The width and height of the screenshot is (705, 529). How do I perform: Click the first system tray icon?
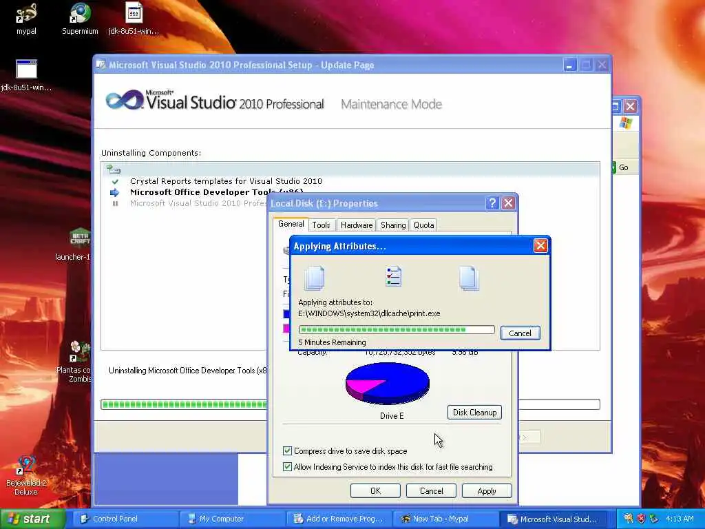pos(628,519)
